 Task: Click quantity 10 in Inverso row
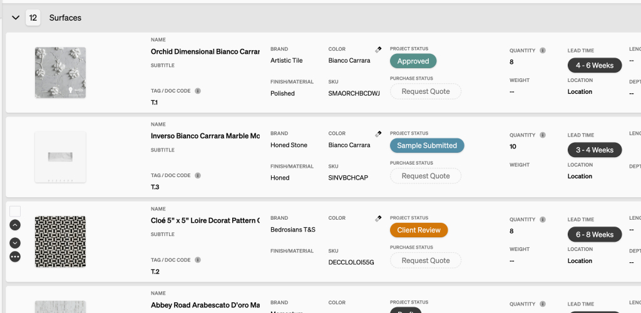click(x=513, y=146)
